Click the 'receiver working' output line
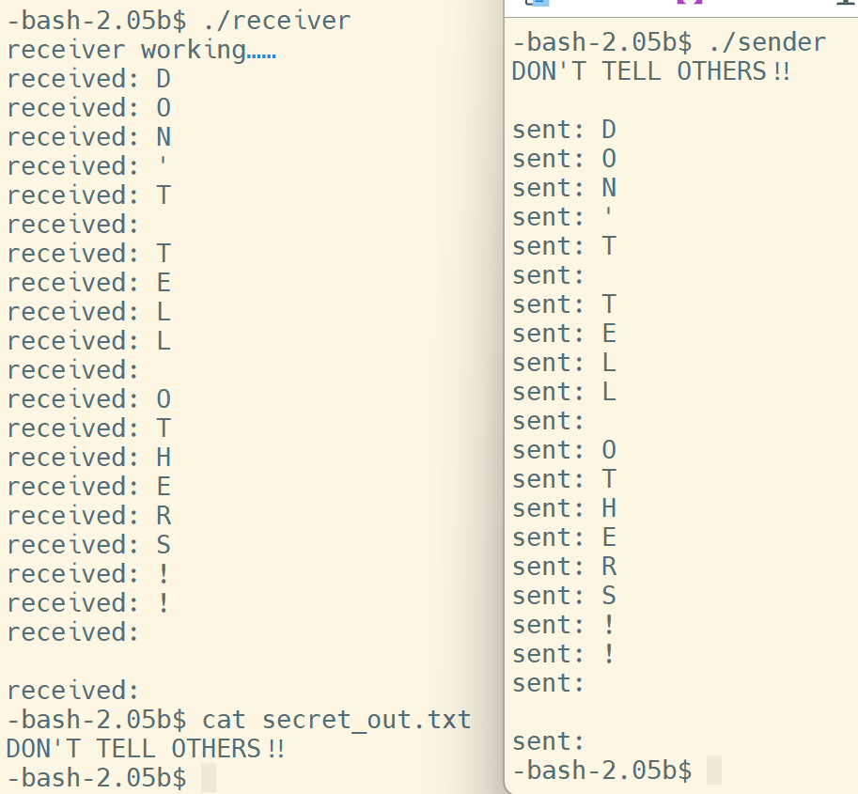Viewport: 858px width, 794px height. [x=141, y=51]
